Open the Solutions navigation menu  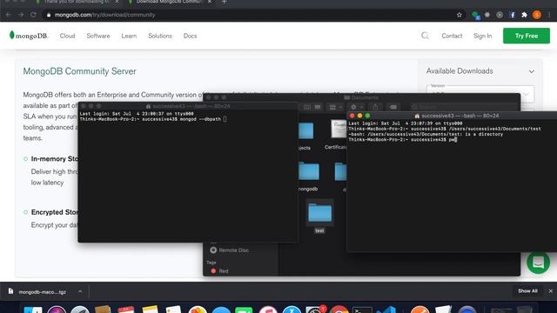(x=160, y=36)
